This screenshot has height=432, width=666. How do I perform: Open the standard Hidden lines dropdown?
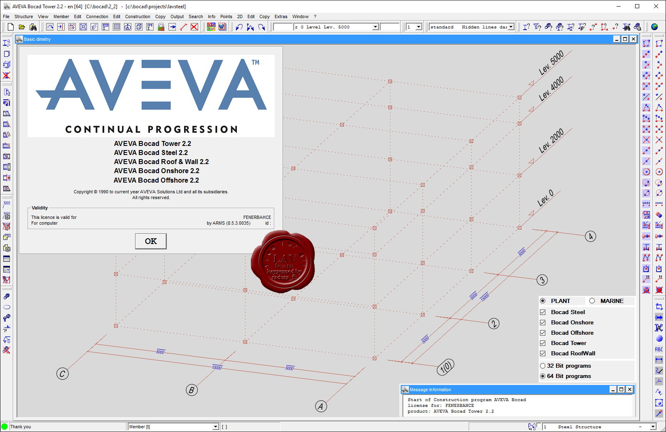pos(511,27)
